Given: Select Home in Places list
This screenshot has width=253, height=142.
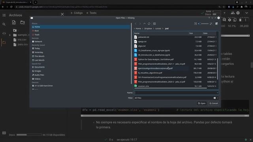Looking at the screenshot, I should [81, 27].
